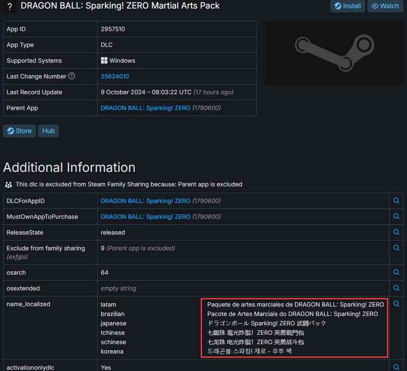Click the Last Record Update date text
Viewport: 407px width, 371px height.
(x=146, y=92)
